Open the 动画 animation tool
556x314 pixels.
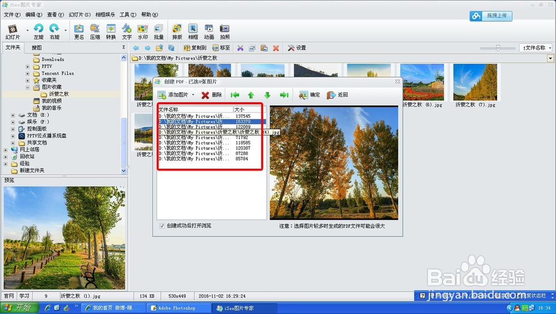click(209, 32)
